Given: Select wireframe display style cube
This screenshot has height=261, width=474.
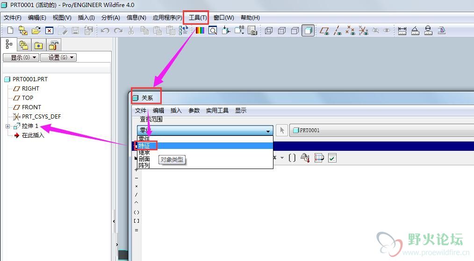Looking at the screenshot, I should tap(269, 30).
